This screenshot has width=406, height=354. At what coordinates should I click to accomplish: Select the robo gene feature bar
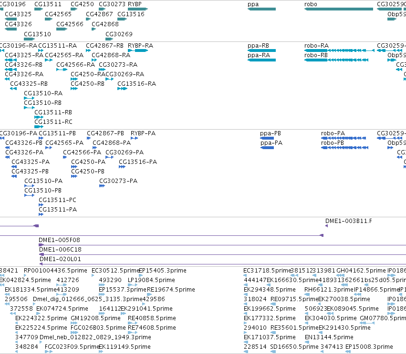(339, 9)
